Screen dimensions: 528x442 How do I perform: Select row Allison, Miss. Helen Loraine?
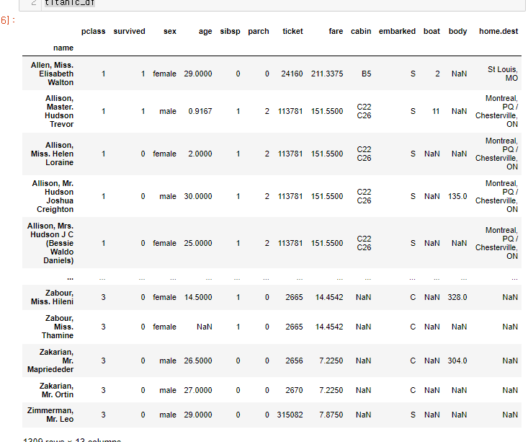pos(272,154)
